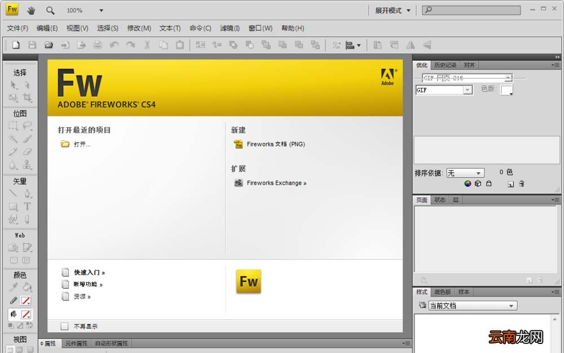The width and height of the screenshot is (564, 353).
Task: Click the stroke color swatch
Action: (x=25, y=301)
